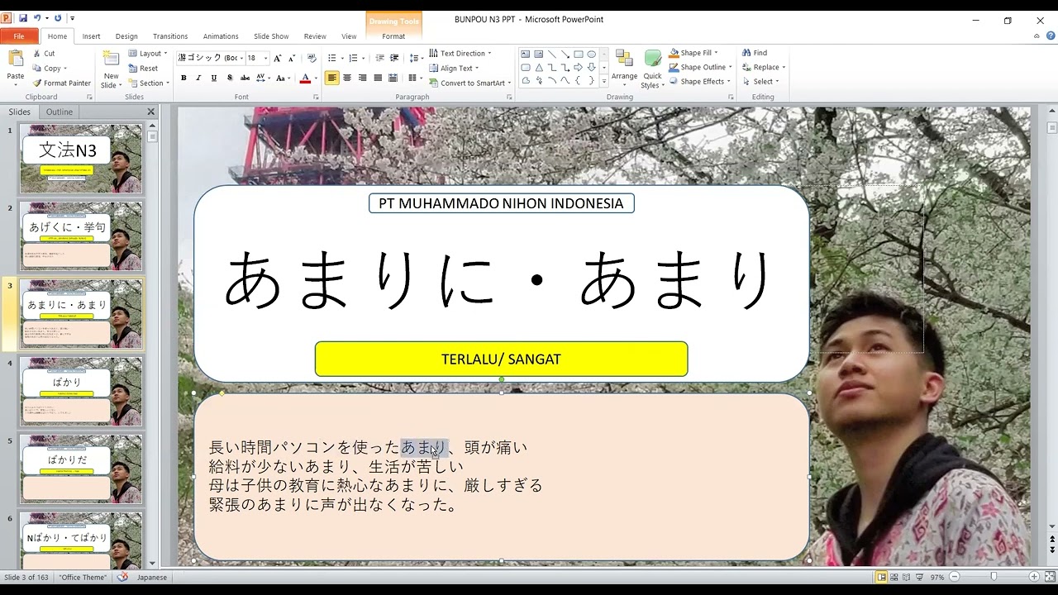1058x595 pixels.
Task: Open the font name combo box
Action: coord(210,58)
